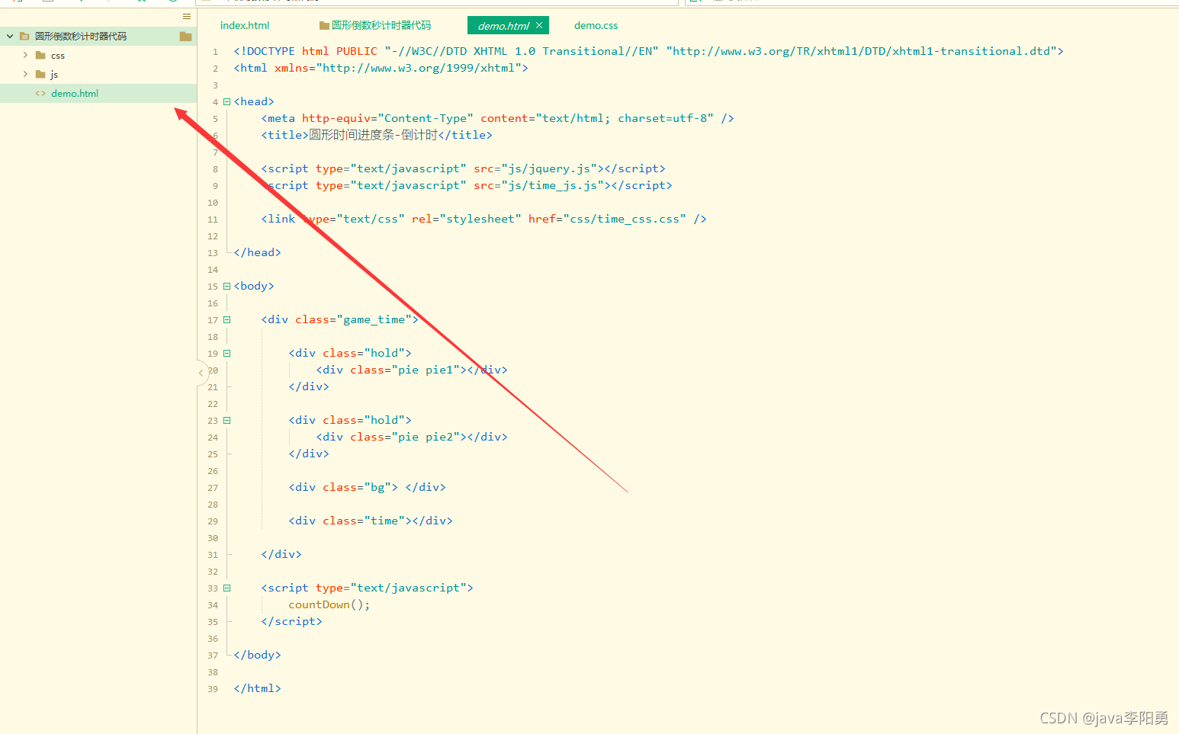Open the project panel hamburger menu

click(x=187, y=16)
